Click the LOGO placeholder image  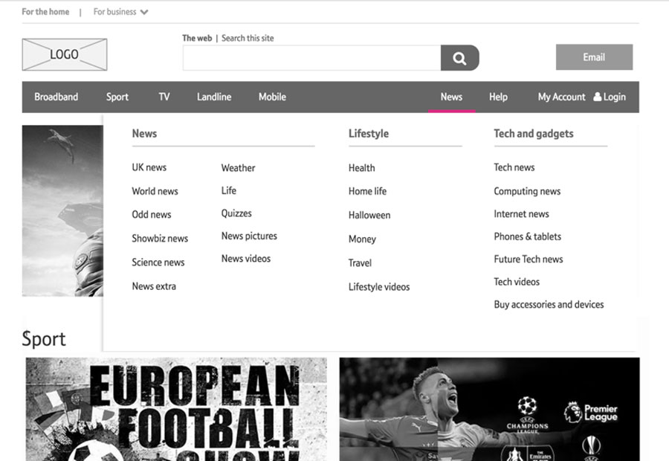(x=65, y=54)
